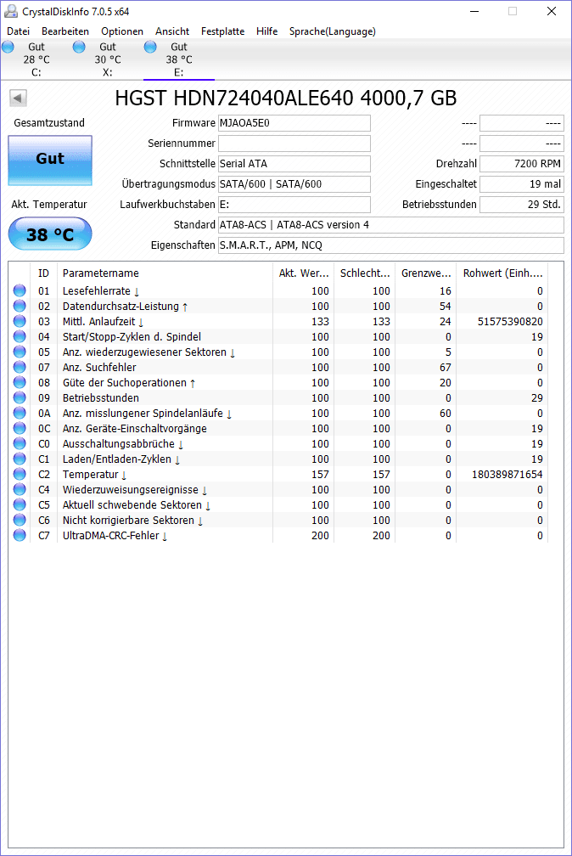572x856 pixels.
Task: Click the status icon for Wiederzuweisungsereignisse
Action: [20, 489]
